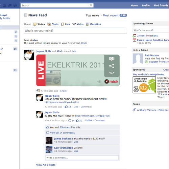Click the Link share icon
The width and height of the screenshot is (169, 169).
pos(63,24)
